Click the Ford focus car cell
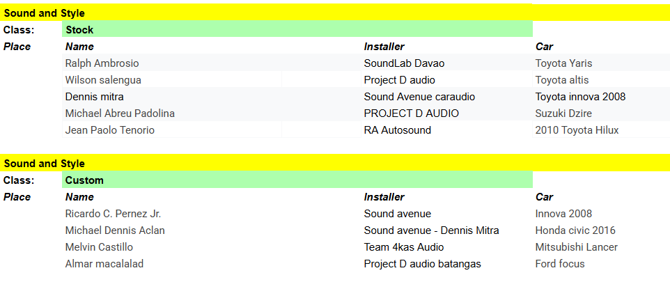Viewport: 670px width, 282px height. click(x=560, y=264)
